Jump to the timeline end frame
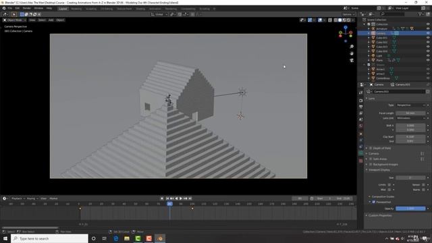 tap(190, 198)
